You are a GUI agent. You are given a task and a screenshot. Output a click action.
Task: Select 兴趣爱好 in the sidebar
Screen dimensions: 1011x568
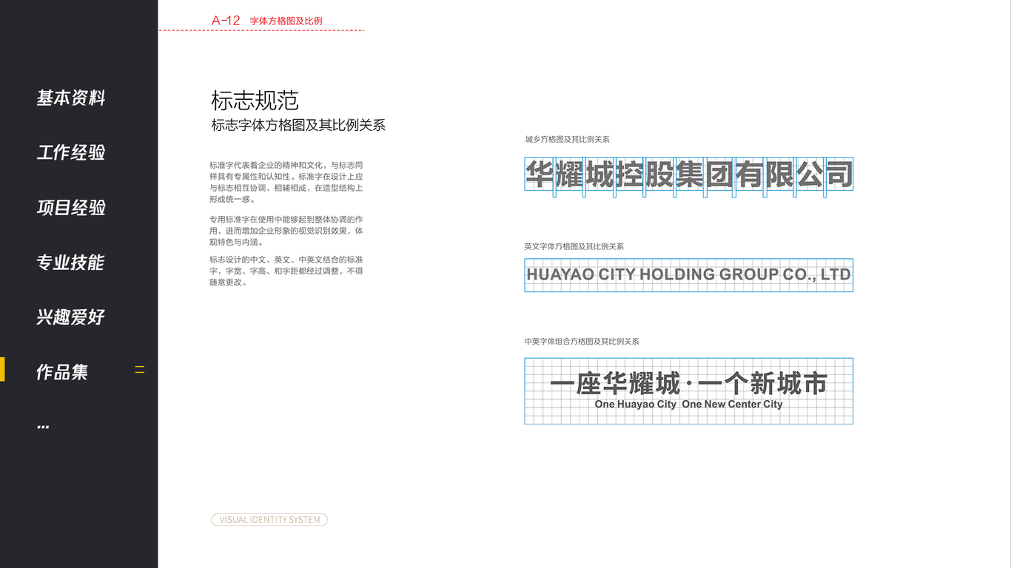70,317
